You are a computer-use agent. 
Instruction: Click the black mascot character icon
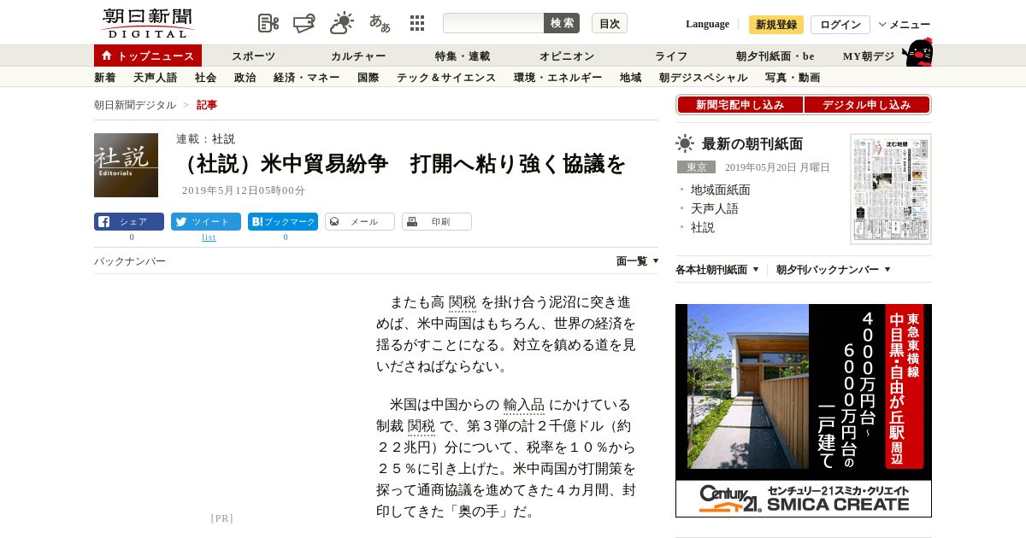(917, 52)
